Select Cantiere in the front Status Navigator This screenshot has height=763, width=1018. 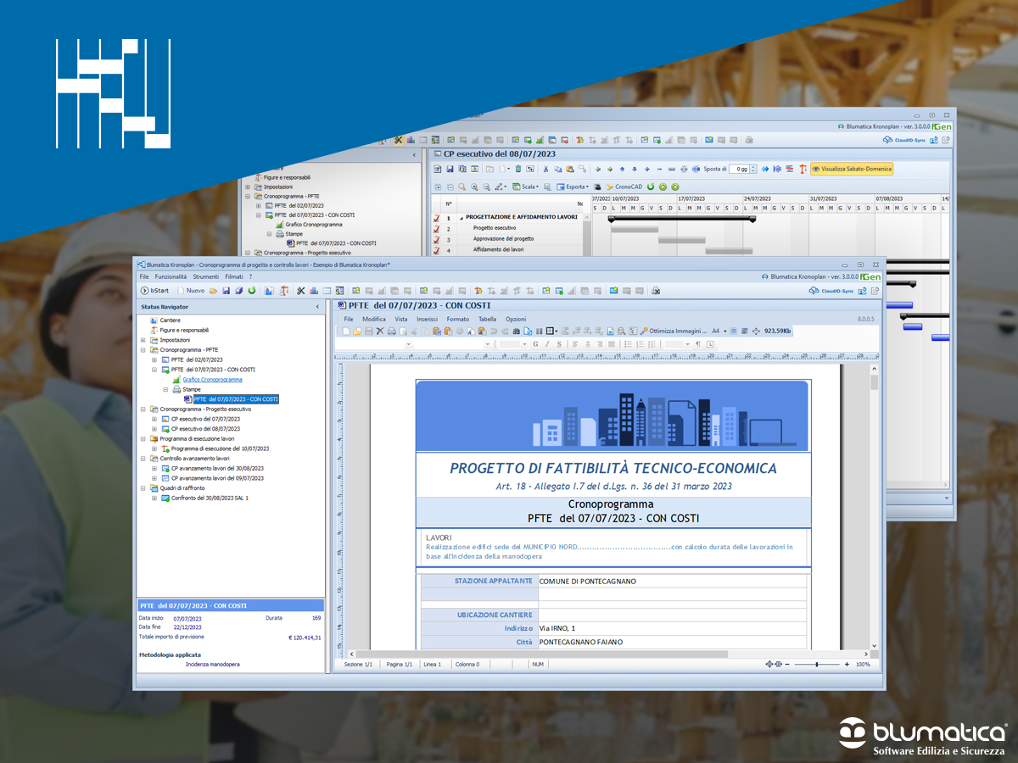point(171,320)
